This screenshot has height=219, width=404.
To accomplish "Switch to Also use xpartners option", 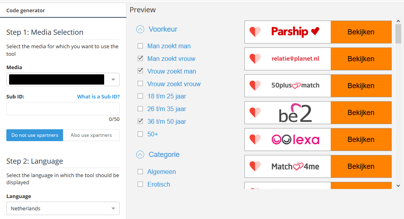I will (x=91, y=135).
